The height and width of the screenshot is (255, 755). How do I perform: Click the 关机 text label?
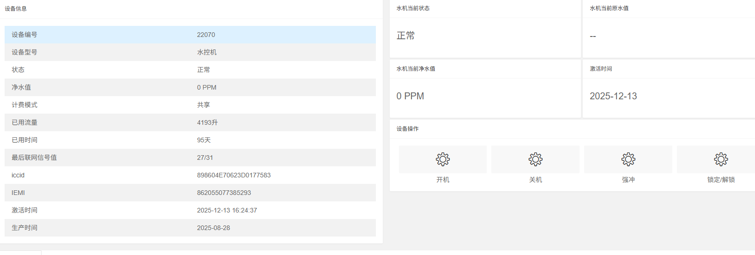coord(535,180)
